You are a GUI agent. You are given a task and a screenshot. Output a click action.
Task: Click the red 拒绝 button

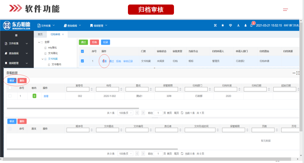pyautogui.click(x=94, y=42)
